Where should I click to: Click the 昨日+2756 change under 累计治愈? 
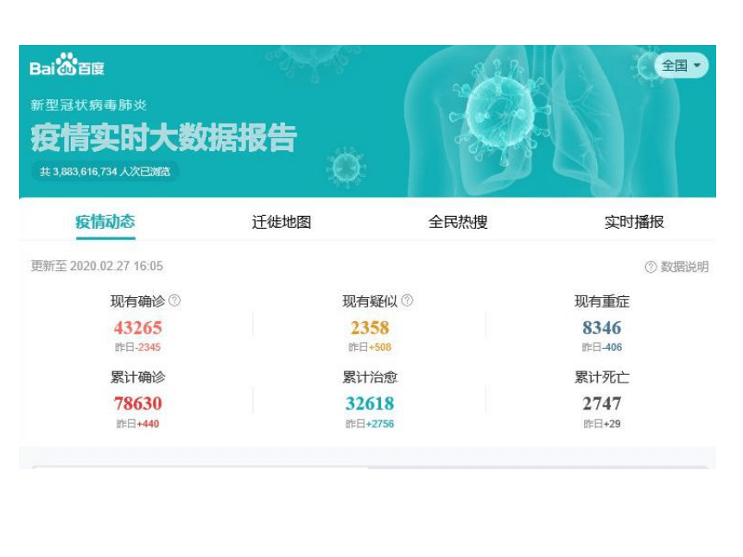pyautogui.click(x=370, y=424)
